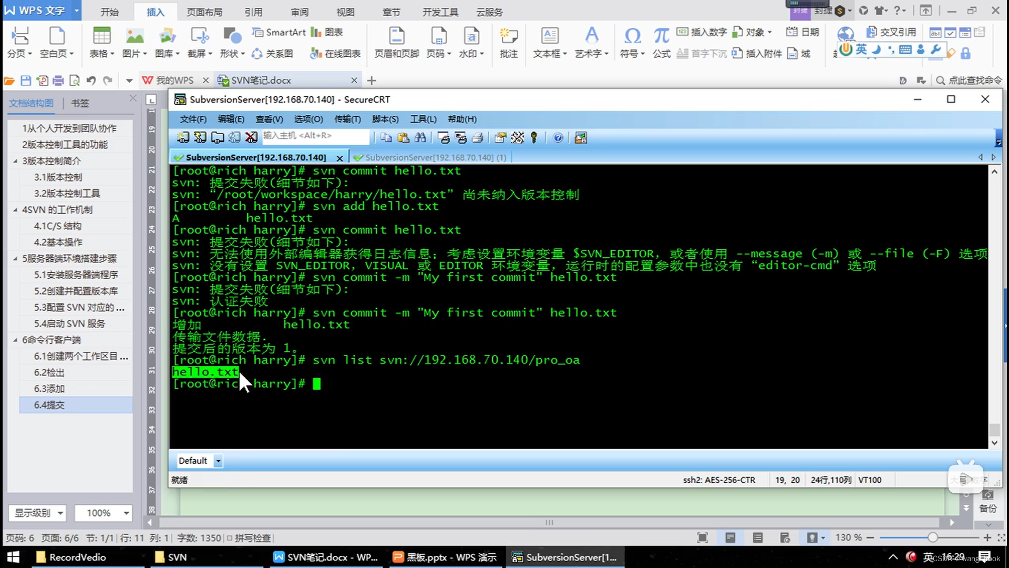Click the zoom slider handle in status bar
The height and width of the screenshot is (568, 1009).
point(932,537)
